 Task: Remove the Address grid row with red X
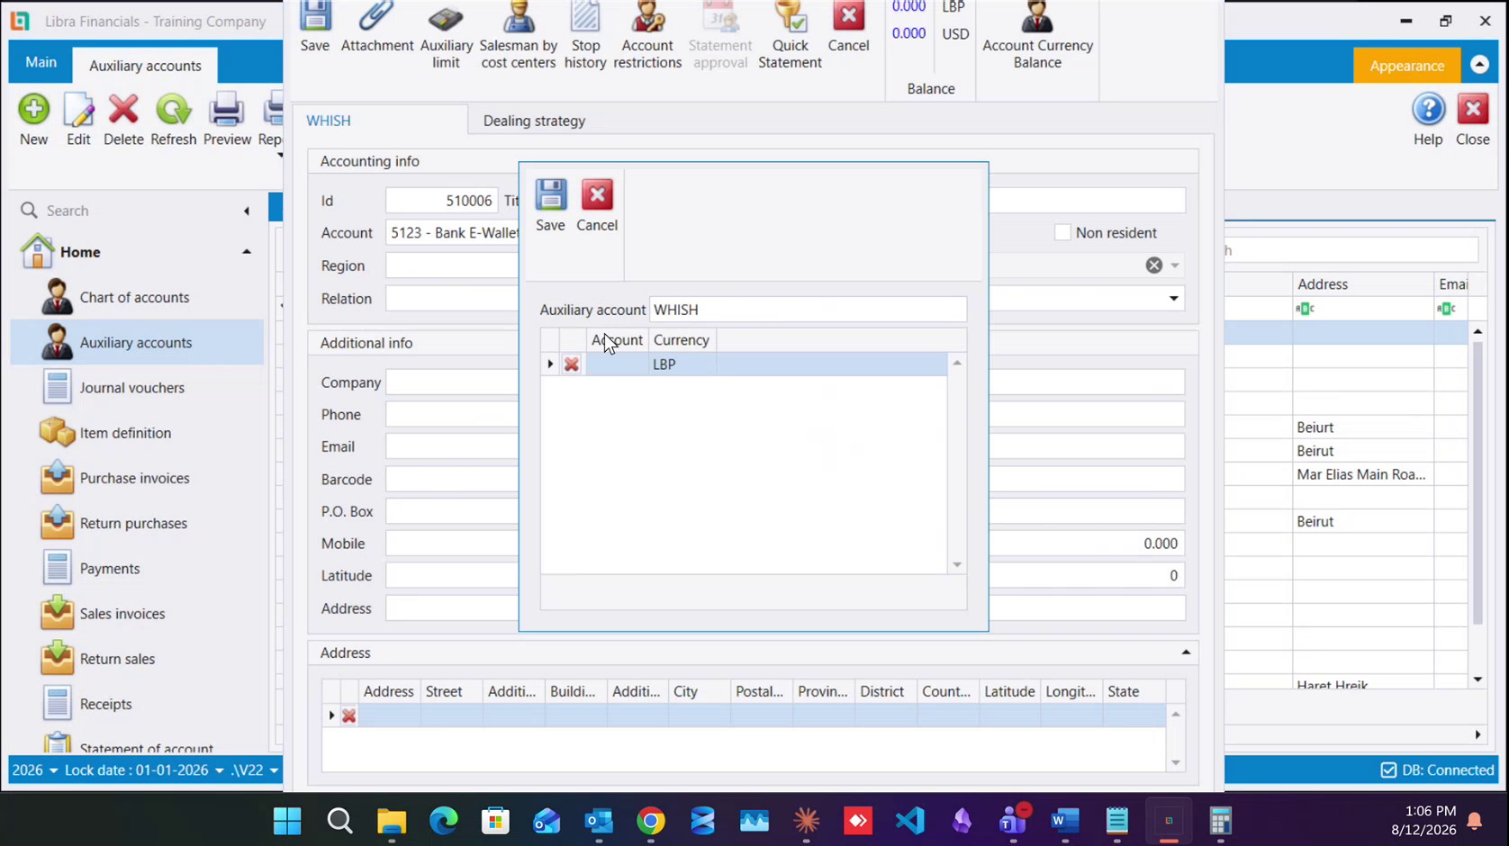pos(348,716)
